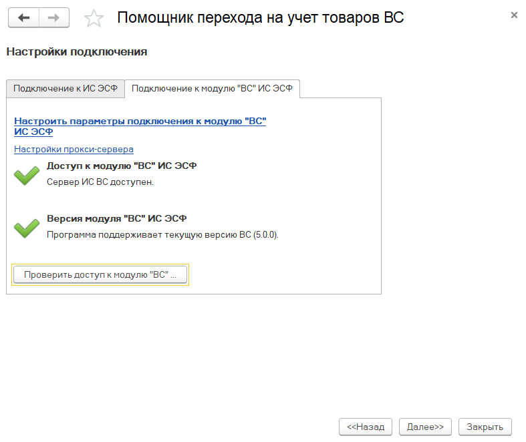Click the "Доступ к модулю ВС ИС ЭСФ" label

point(122,166)
